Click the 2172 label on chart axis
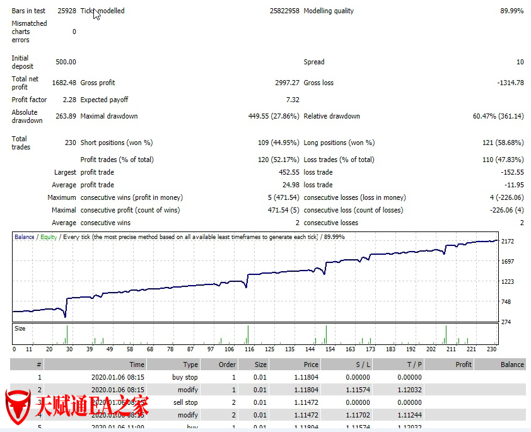Image resolution: width=531 pixels, height=432 pixels. pos(508,242)
